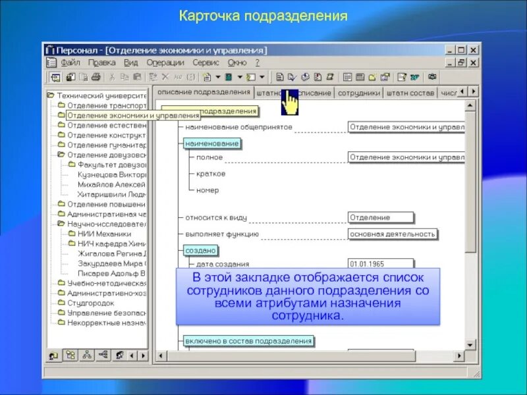Click the stacked windows icon next to first toolbar icon
The height and width of the screenshot is (395, 527).
tap(70, 77)
